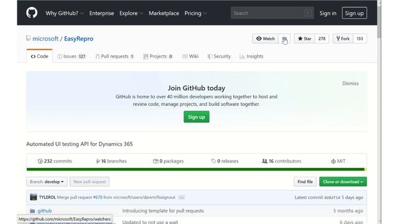Go to Marketplace
398x224 pixels.
pyautogui.click(x=164, y=13)
